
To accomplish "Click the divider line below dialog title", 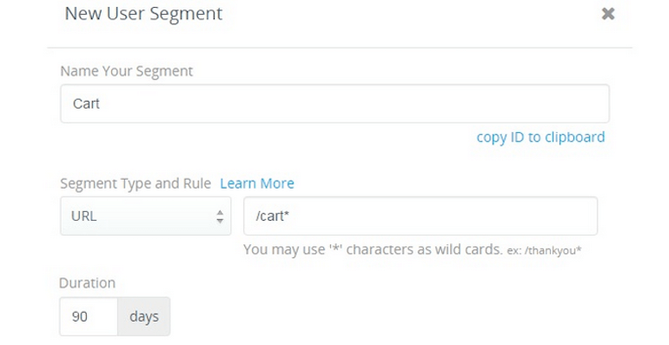I will (x=340, y=48).
